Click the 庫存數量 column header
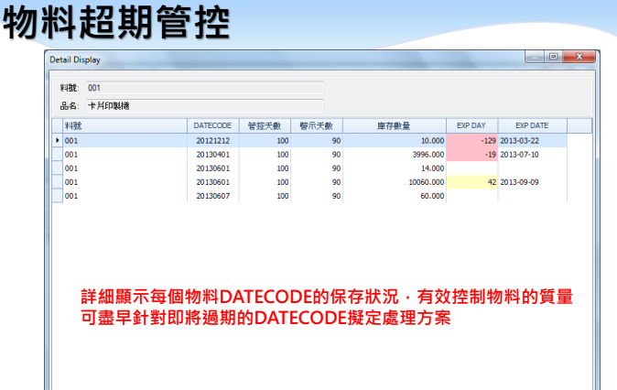This screenshot has width=617, height=390. pos(395,125)
